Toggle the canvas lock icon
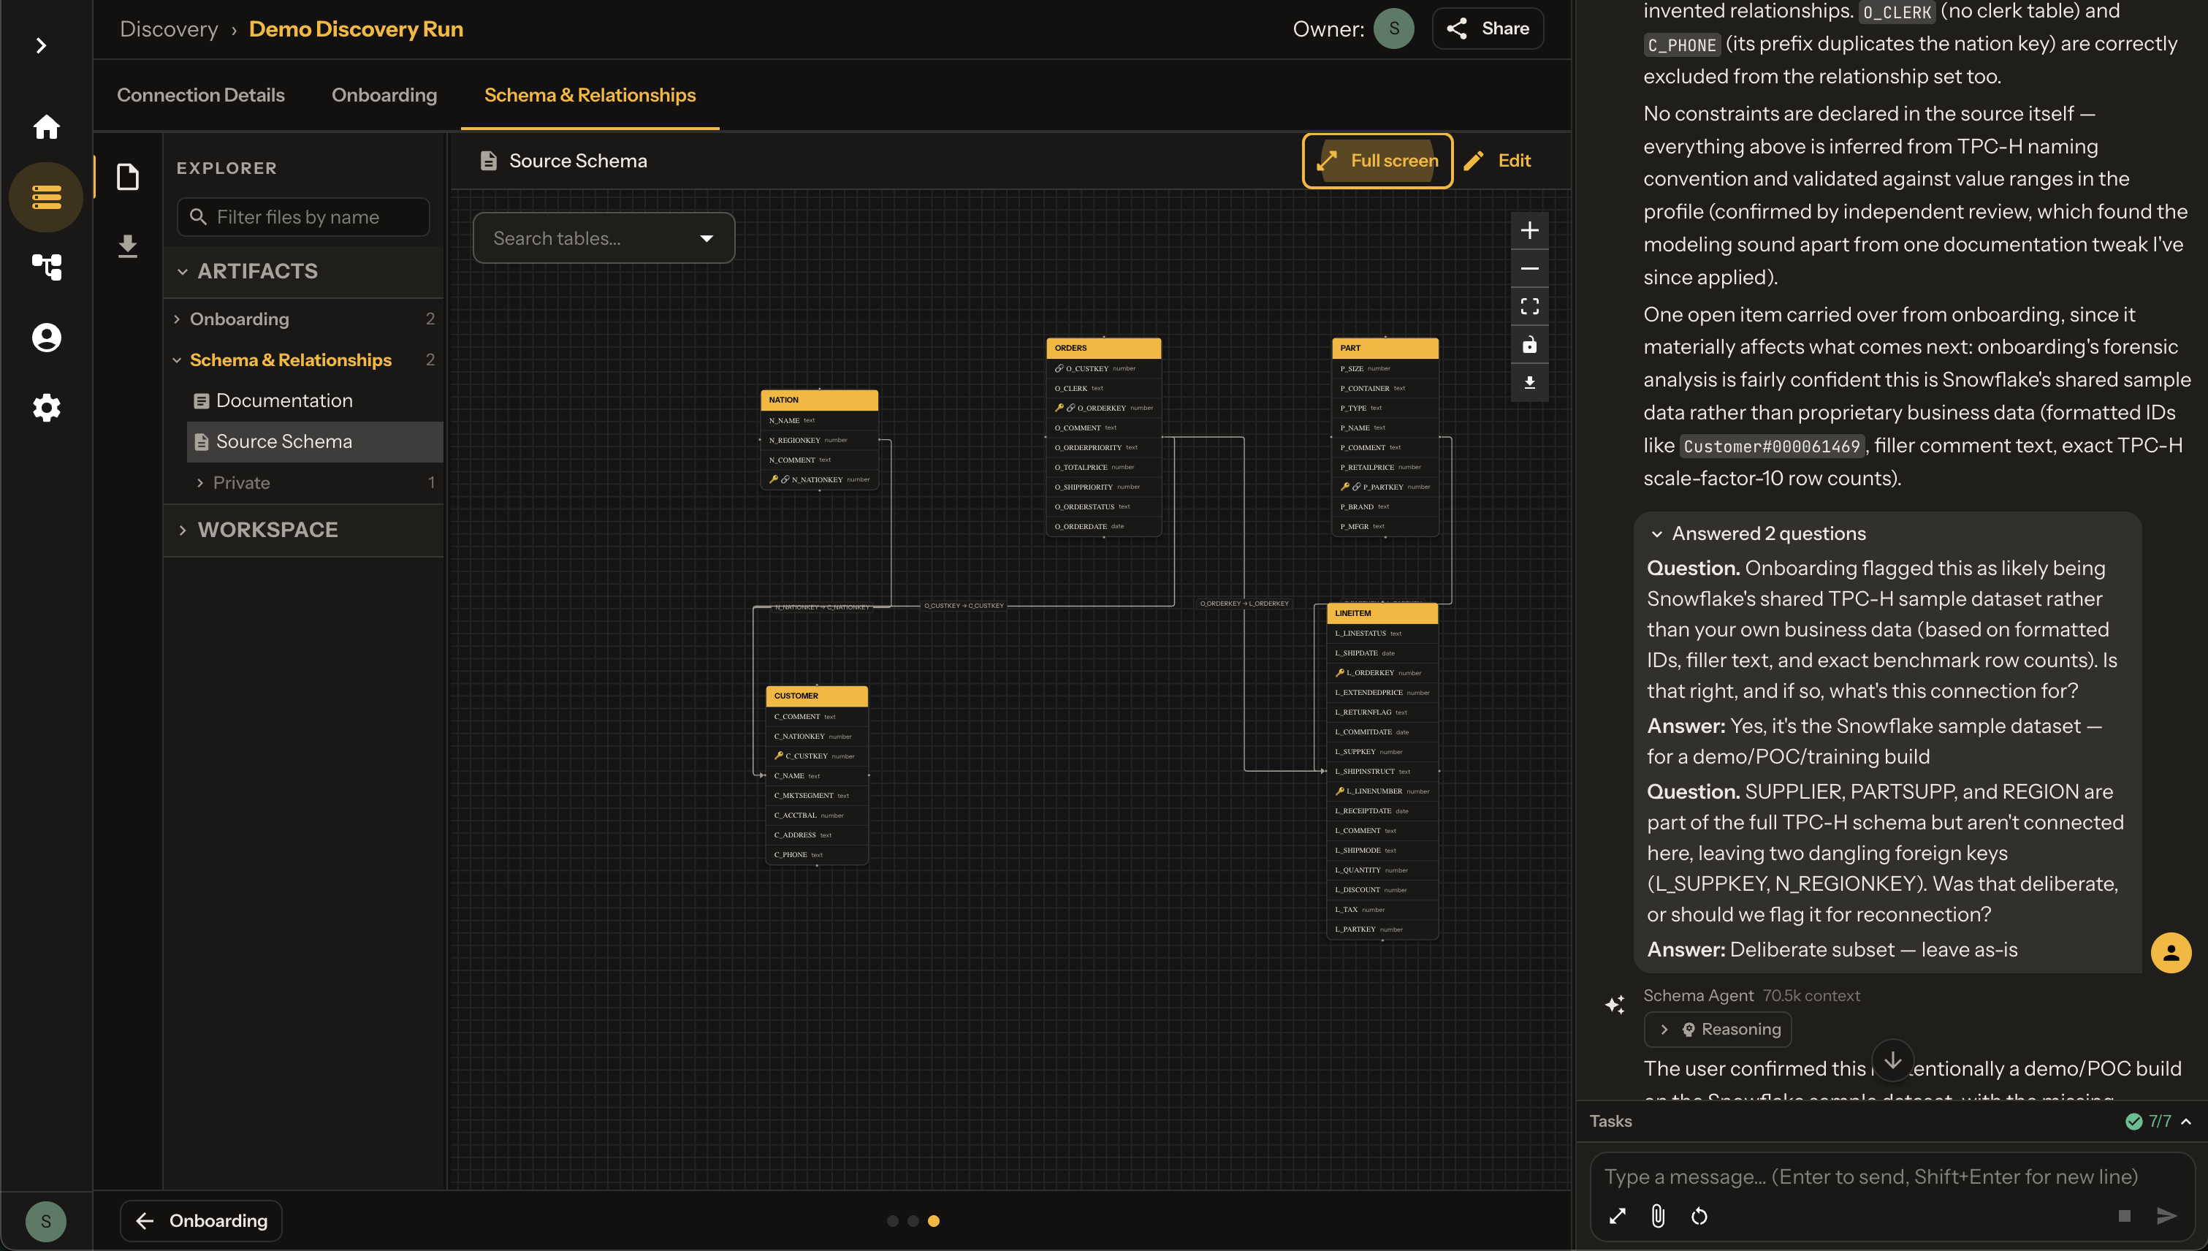This screenshot has height=1251, width=2208. pos(1529,345)
